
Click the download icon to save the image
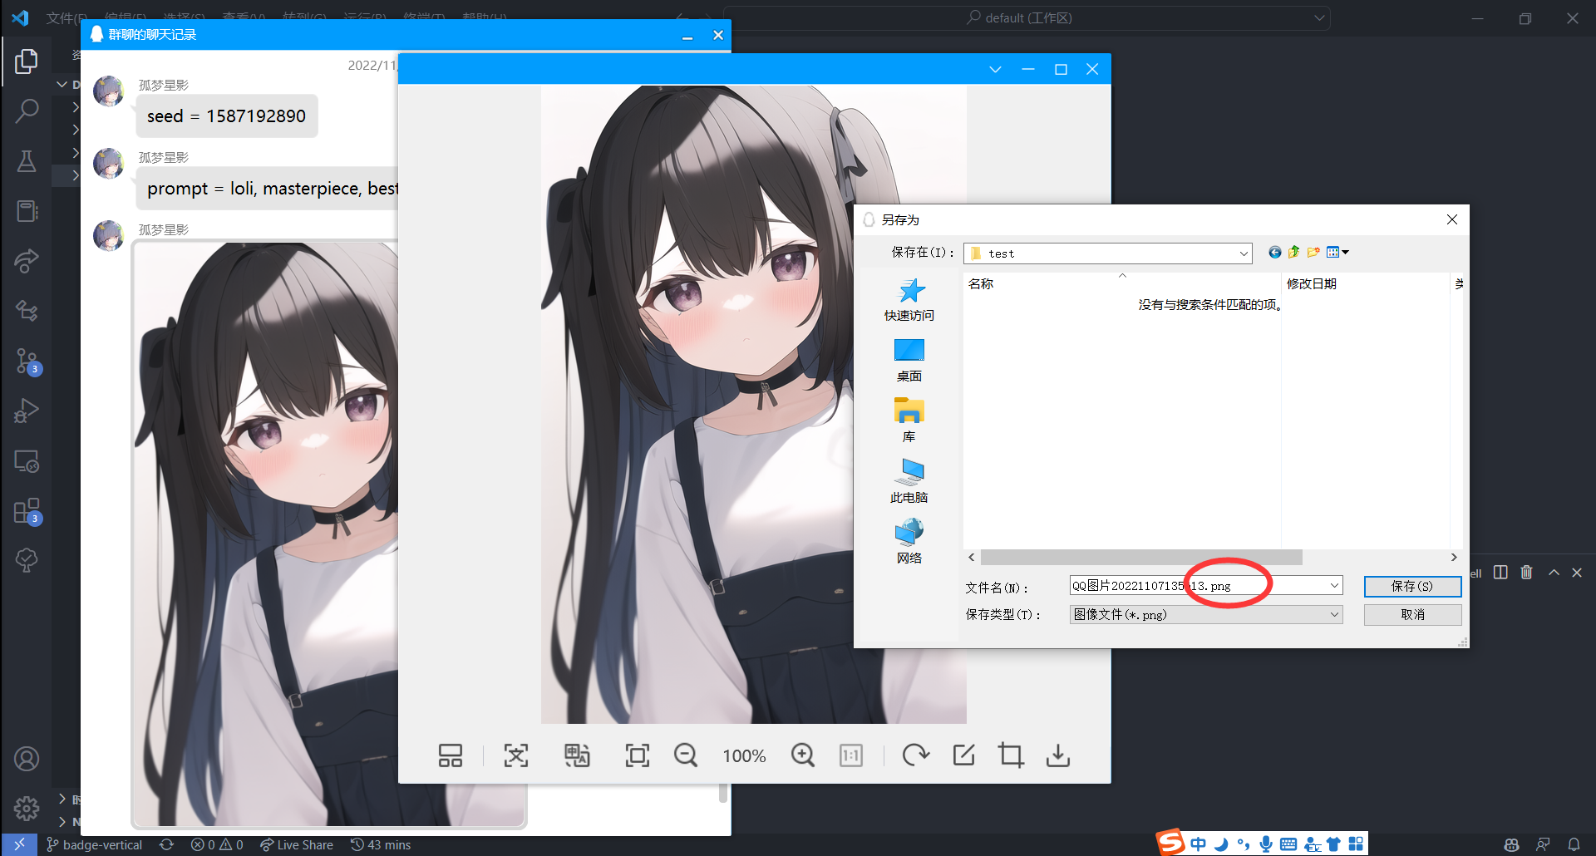click(x=1057, y=755)
